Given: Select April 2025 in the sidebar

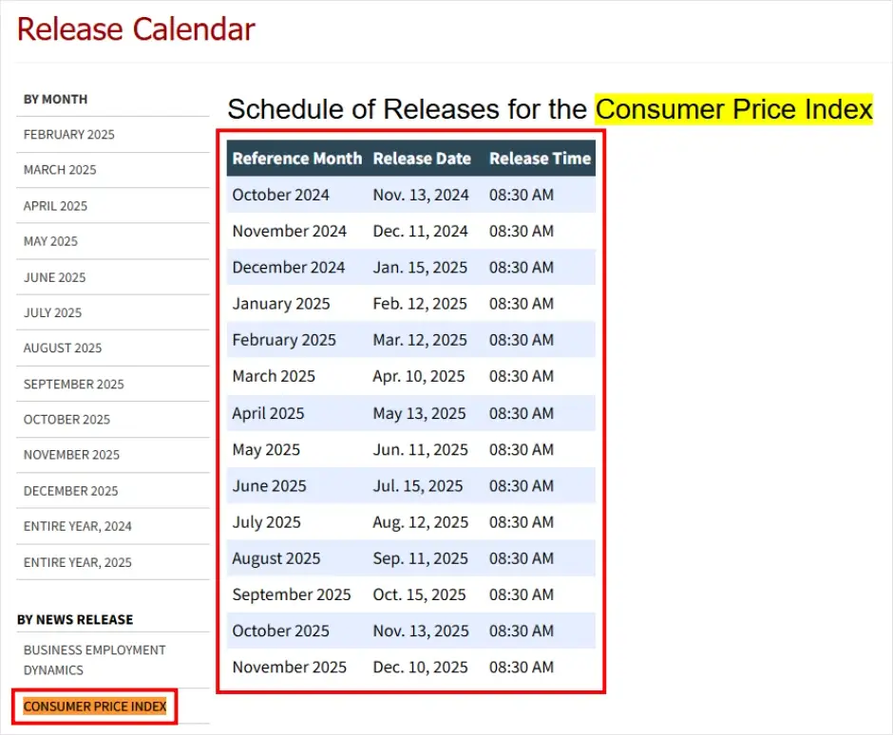Looking at the screenshot, I should point(55,206).
